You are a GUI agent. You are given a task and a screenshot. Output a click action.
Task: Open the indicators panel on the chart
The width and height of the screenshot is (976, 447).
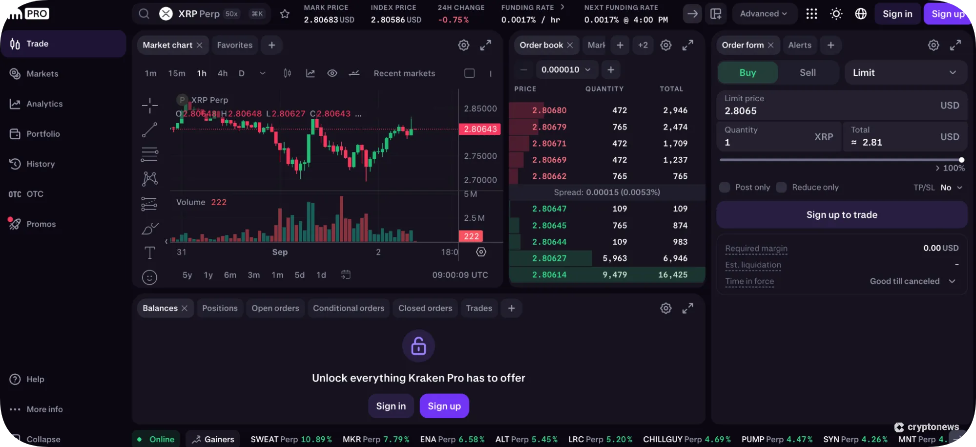click(x=310, y=73)
